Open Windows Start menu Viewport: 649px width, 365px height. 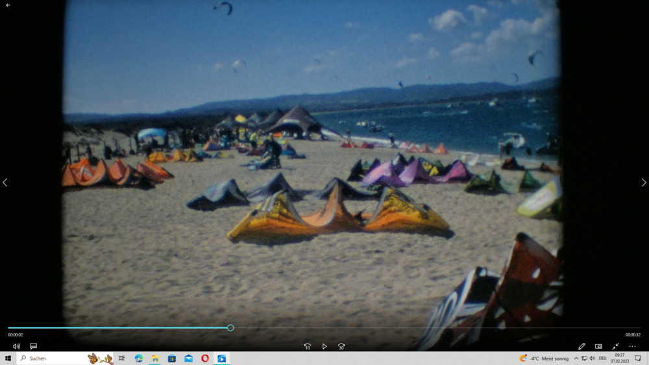coord(8,359)
